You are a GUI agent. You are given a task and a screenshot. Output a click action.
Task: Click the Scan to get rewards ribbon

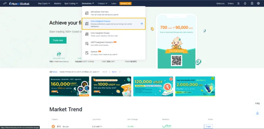click(177, 51)
